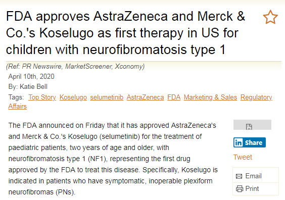
Task: Click the Email text label
Action: 253,176
